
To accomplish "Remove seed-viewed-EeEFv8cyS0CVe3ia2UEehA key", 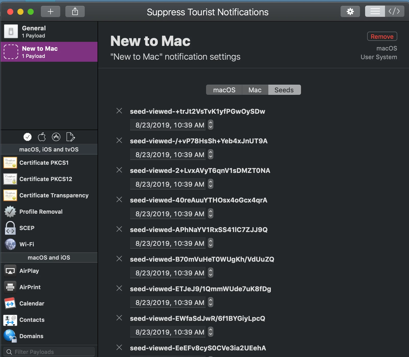I will coord(119,347).
